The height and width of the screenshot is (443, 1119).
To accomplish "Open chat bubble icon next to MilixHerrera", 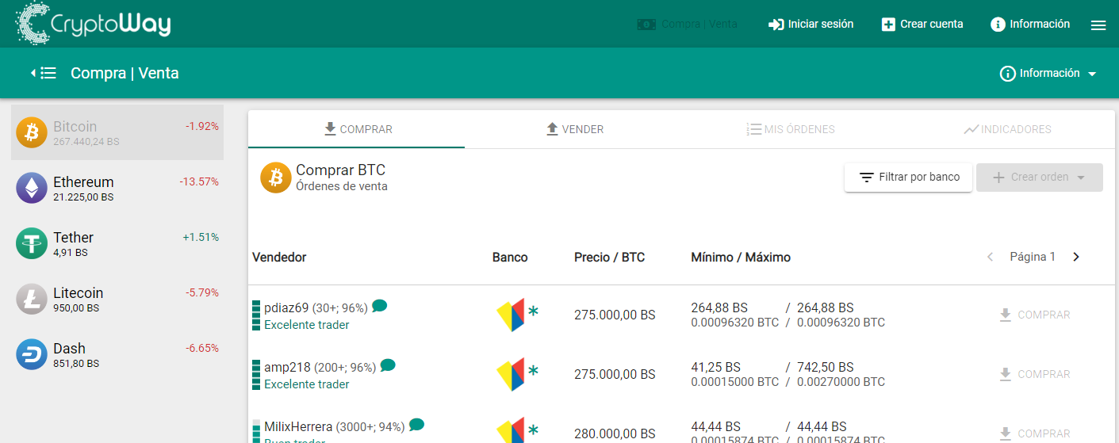I will click(x=416, y=425).
